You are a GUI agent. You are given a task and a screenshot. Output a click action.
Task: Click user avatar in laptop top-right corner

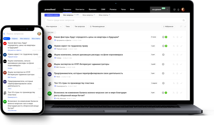183,10
